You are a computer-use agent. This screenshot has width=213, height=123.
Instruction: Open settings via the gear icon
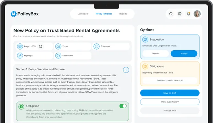[x=180, y=14]
